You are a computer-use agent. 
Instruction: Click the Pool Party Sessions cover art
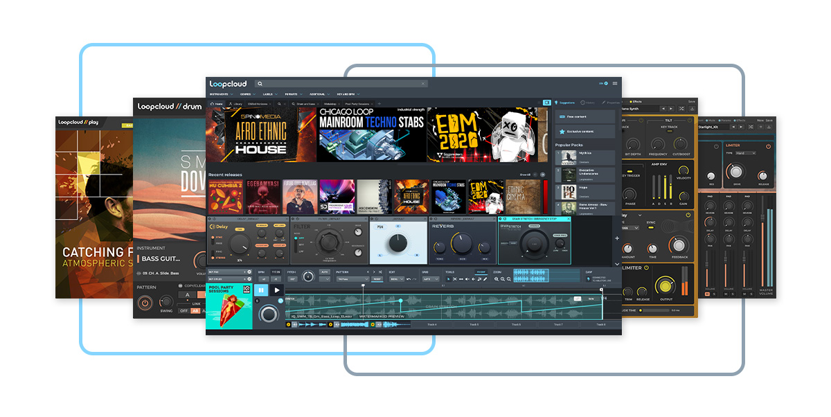[x=229, y=307]
